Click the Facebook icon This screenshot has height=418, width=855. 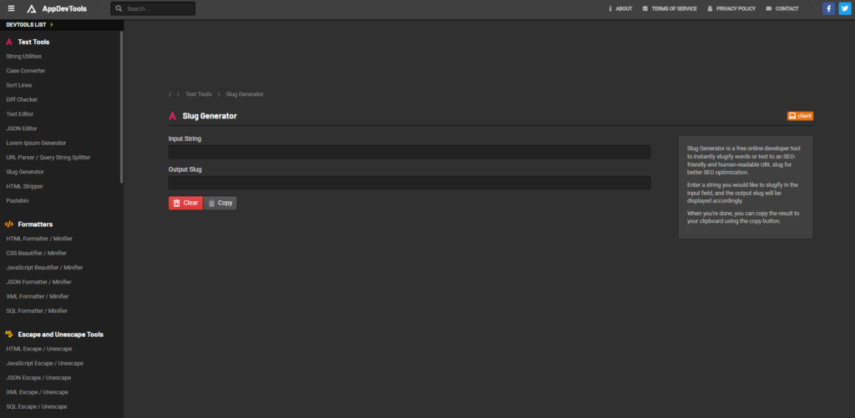828,8
